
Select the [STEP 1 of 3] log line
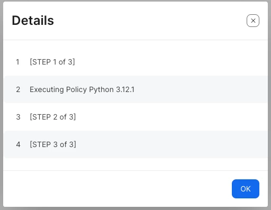(52, 62)
